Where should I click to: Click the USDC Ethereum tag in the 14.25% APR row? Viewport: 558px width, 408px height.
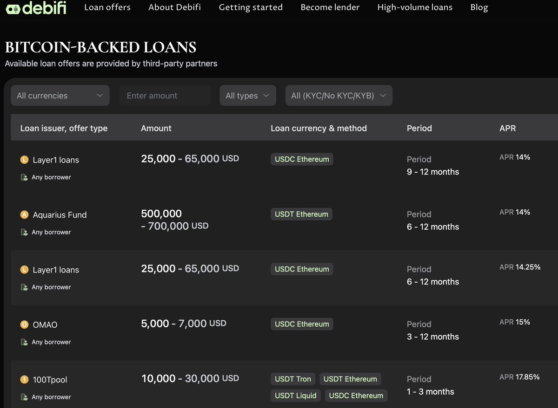[302, 270]
